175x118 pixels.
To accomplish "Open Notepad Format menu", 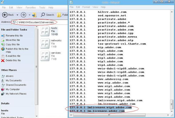I will (x=86, y=7).
